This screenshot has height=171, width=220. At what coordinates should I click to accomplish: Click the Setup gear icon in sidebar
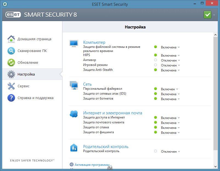11,74
